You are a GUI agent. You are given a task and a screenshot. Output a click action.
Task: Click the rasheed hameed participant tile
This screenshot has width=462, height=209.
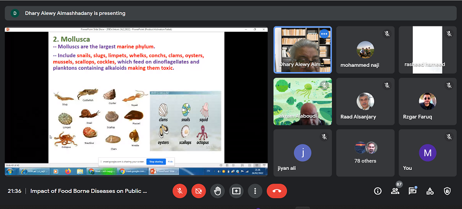tap(427, 50)
